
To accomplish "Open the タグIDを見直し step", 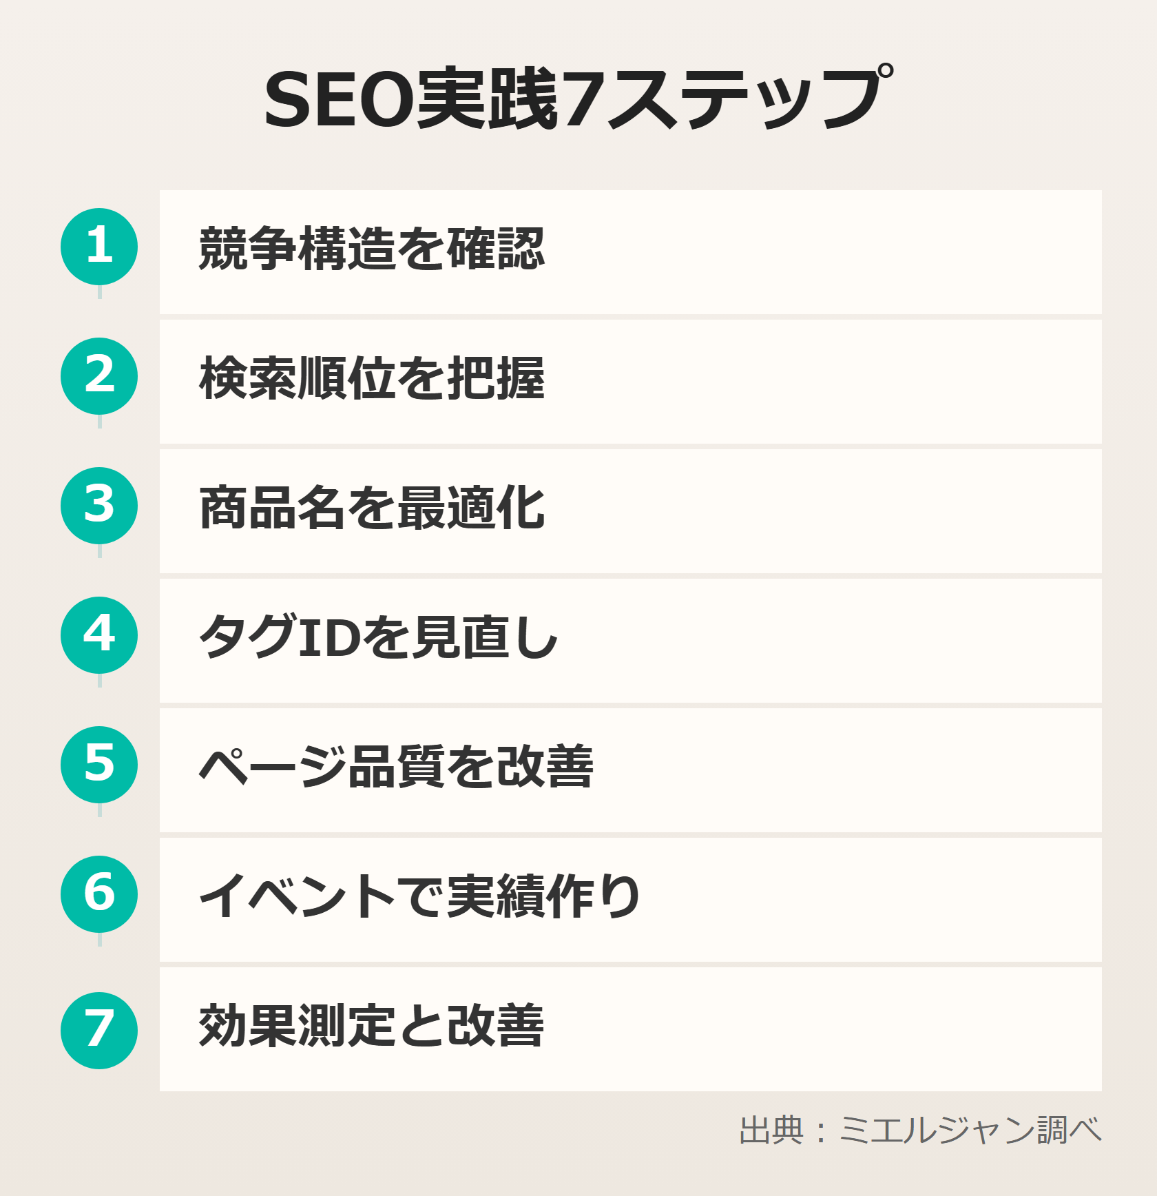I will pyautogui.click(x=377, y=638).
